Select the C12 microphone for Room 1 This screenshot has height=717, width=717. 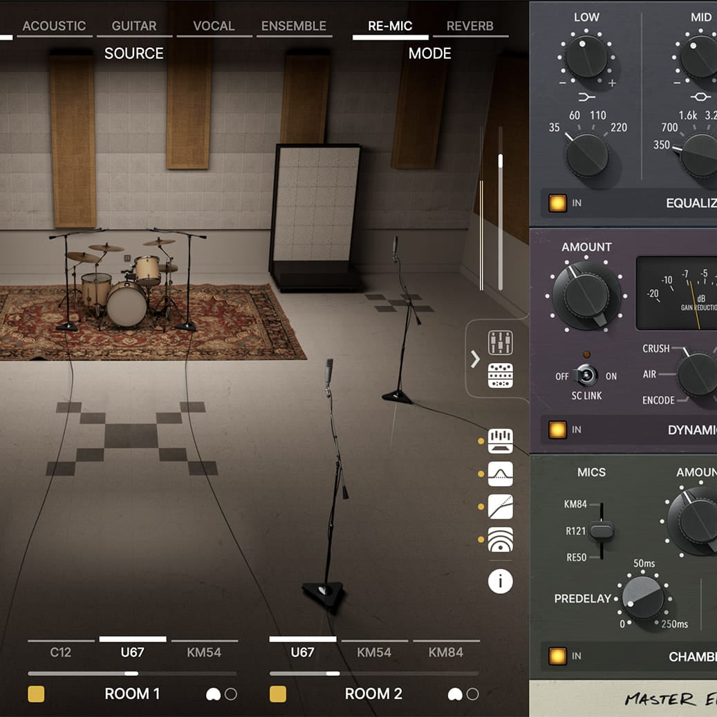point(60,651)
